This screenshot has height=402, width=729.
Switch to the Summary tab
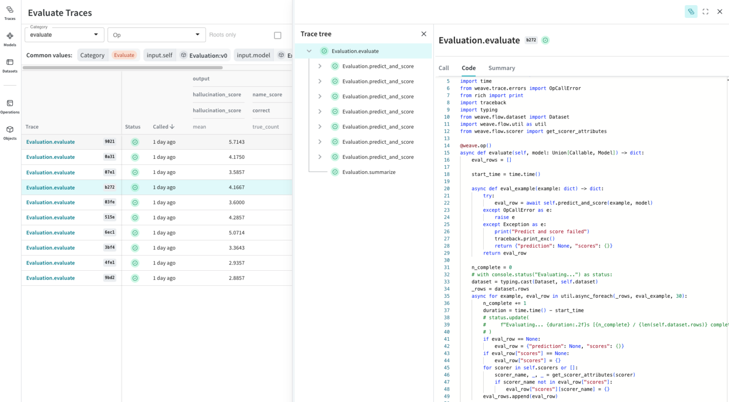pyautogui.click(x=501, y=68)
